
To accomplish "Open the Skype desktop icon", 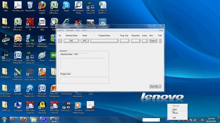I will (x=66, y=6).
